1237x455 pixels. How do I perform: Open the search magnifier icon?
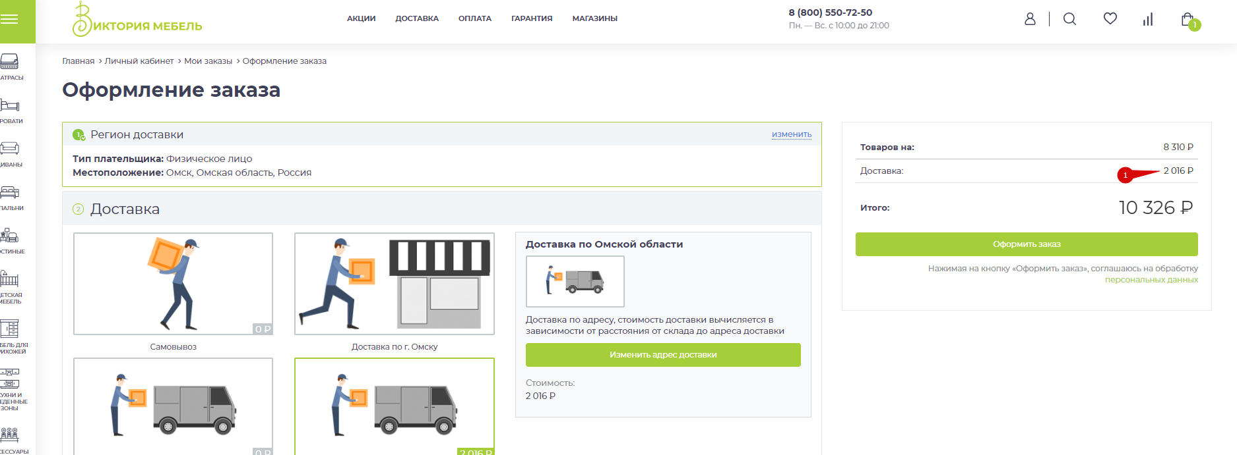tap(1070, 19)
